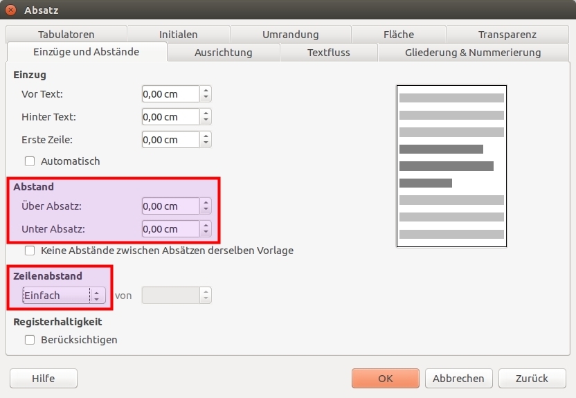Open the Zeilenabstand dropdown showing Einfach
Viewport: 576px width, 398px height.
pos(63,296)
